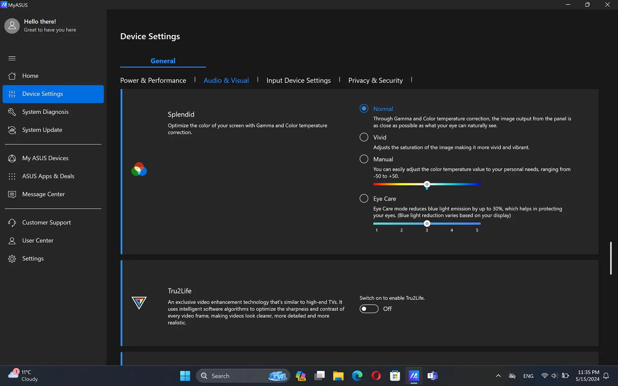The width and height of the screenshot is (618, 386).
Task: Click the System Diagnosis label
Action: pyautogui.click(x=45, y=112)
